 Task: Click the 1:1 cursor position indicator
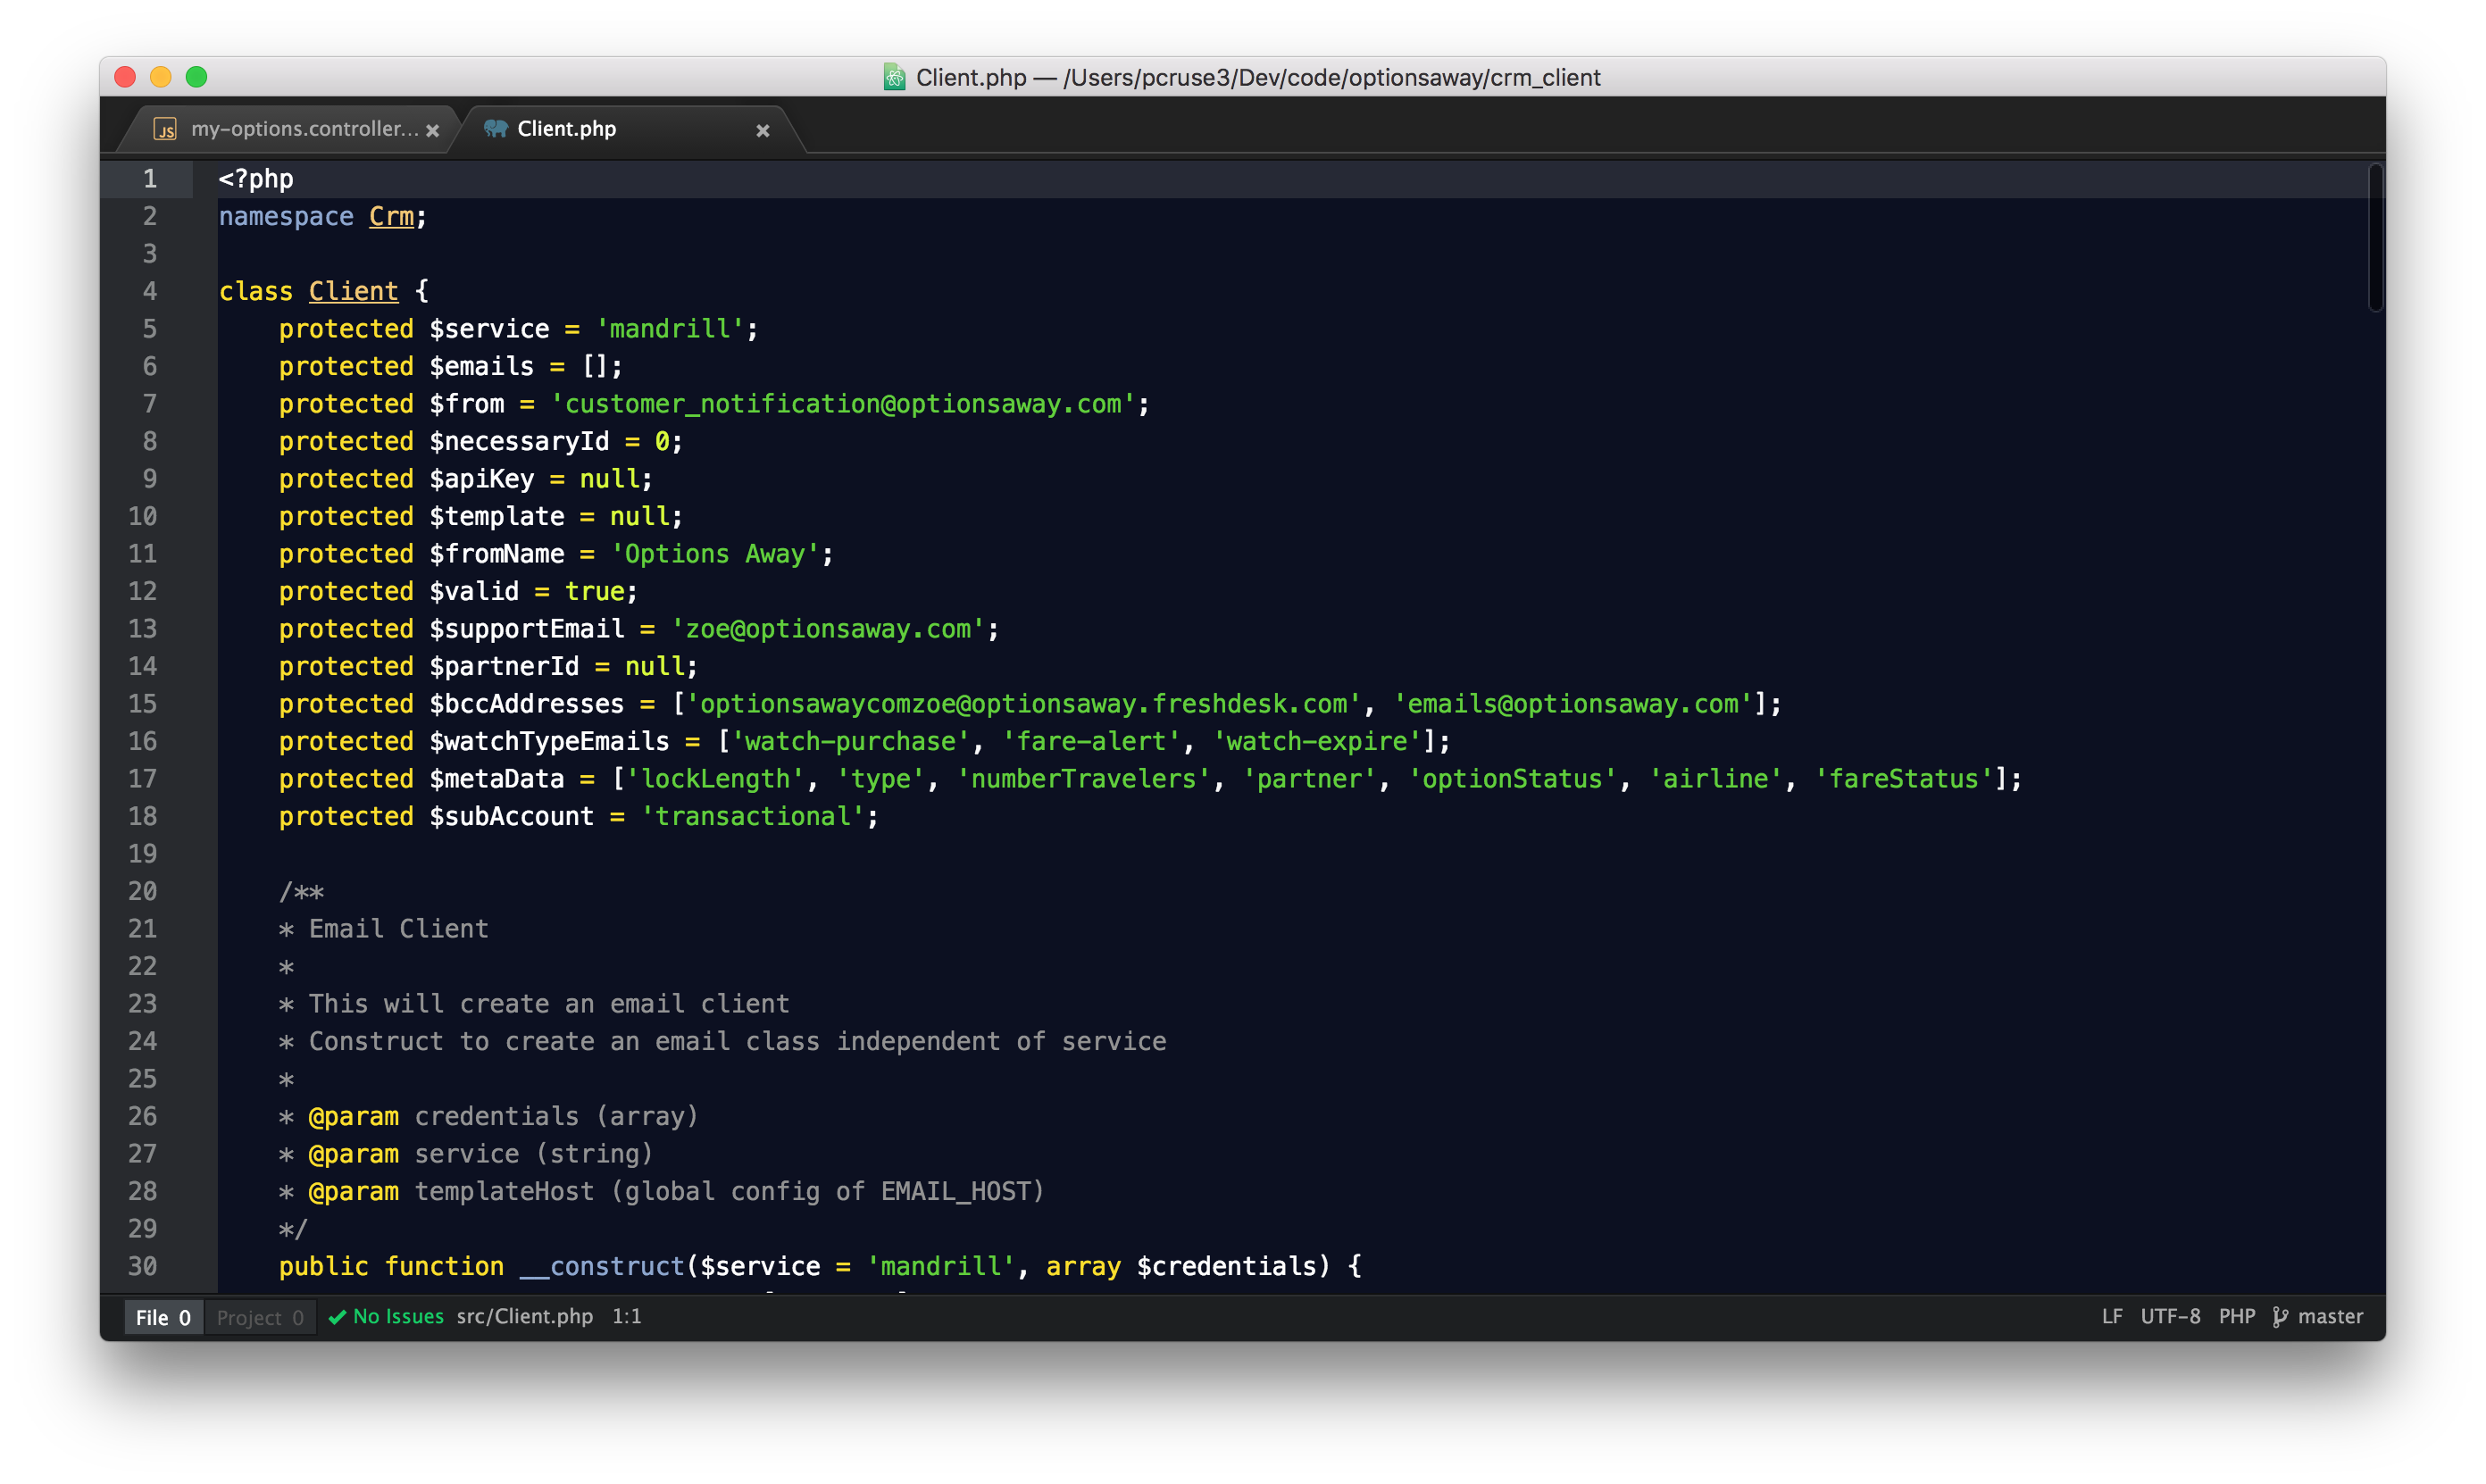tap(627, 1316)
